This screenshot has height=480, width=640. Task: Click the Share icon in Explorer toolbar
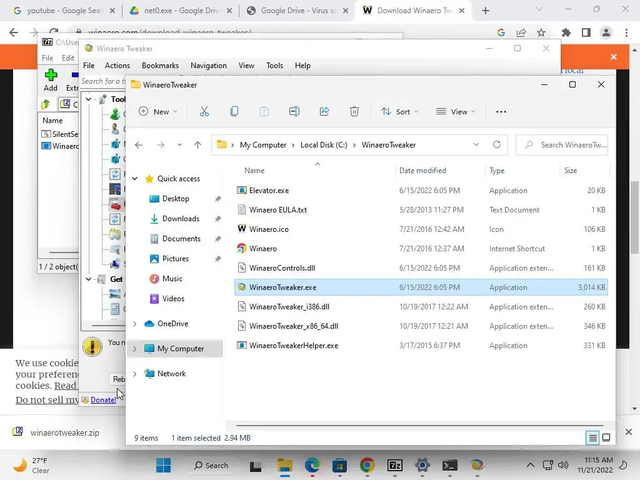pyautogui.click(x=324, y=111)
